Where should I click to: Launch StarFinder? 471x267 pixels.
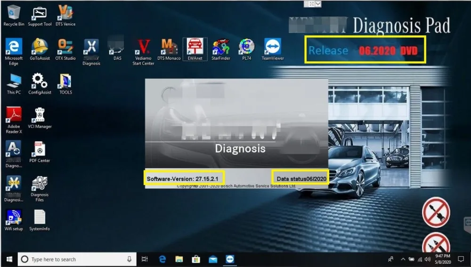click(x=221, y=49)
